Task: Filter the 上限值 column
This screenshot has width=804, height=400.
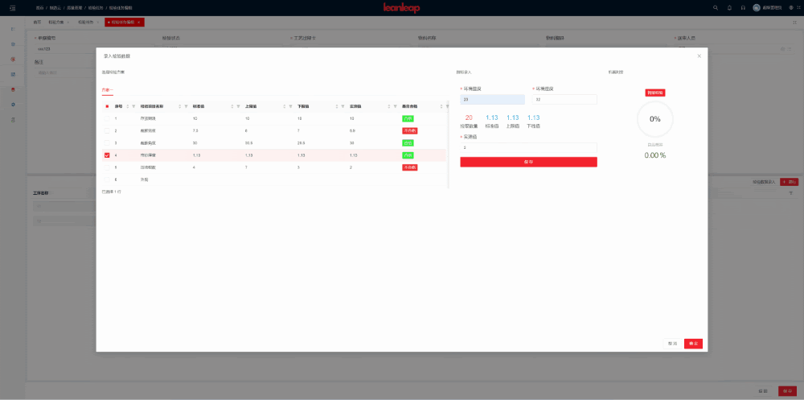Action: (291, 106)
